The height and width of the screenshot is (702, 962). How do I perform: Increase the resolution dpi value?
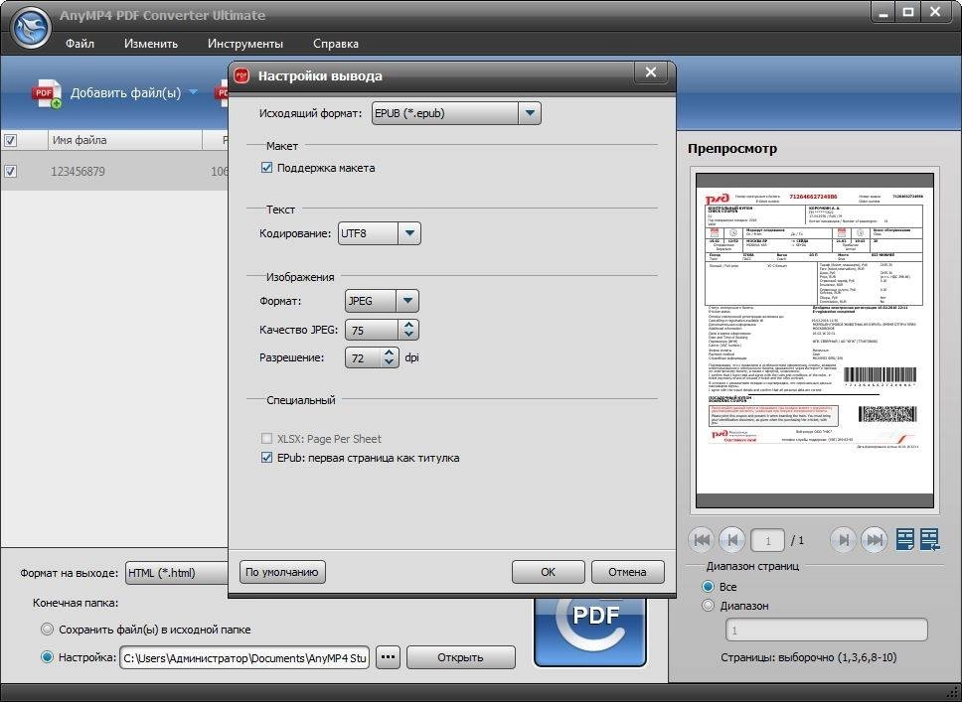point(389,353)
